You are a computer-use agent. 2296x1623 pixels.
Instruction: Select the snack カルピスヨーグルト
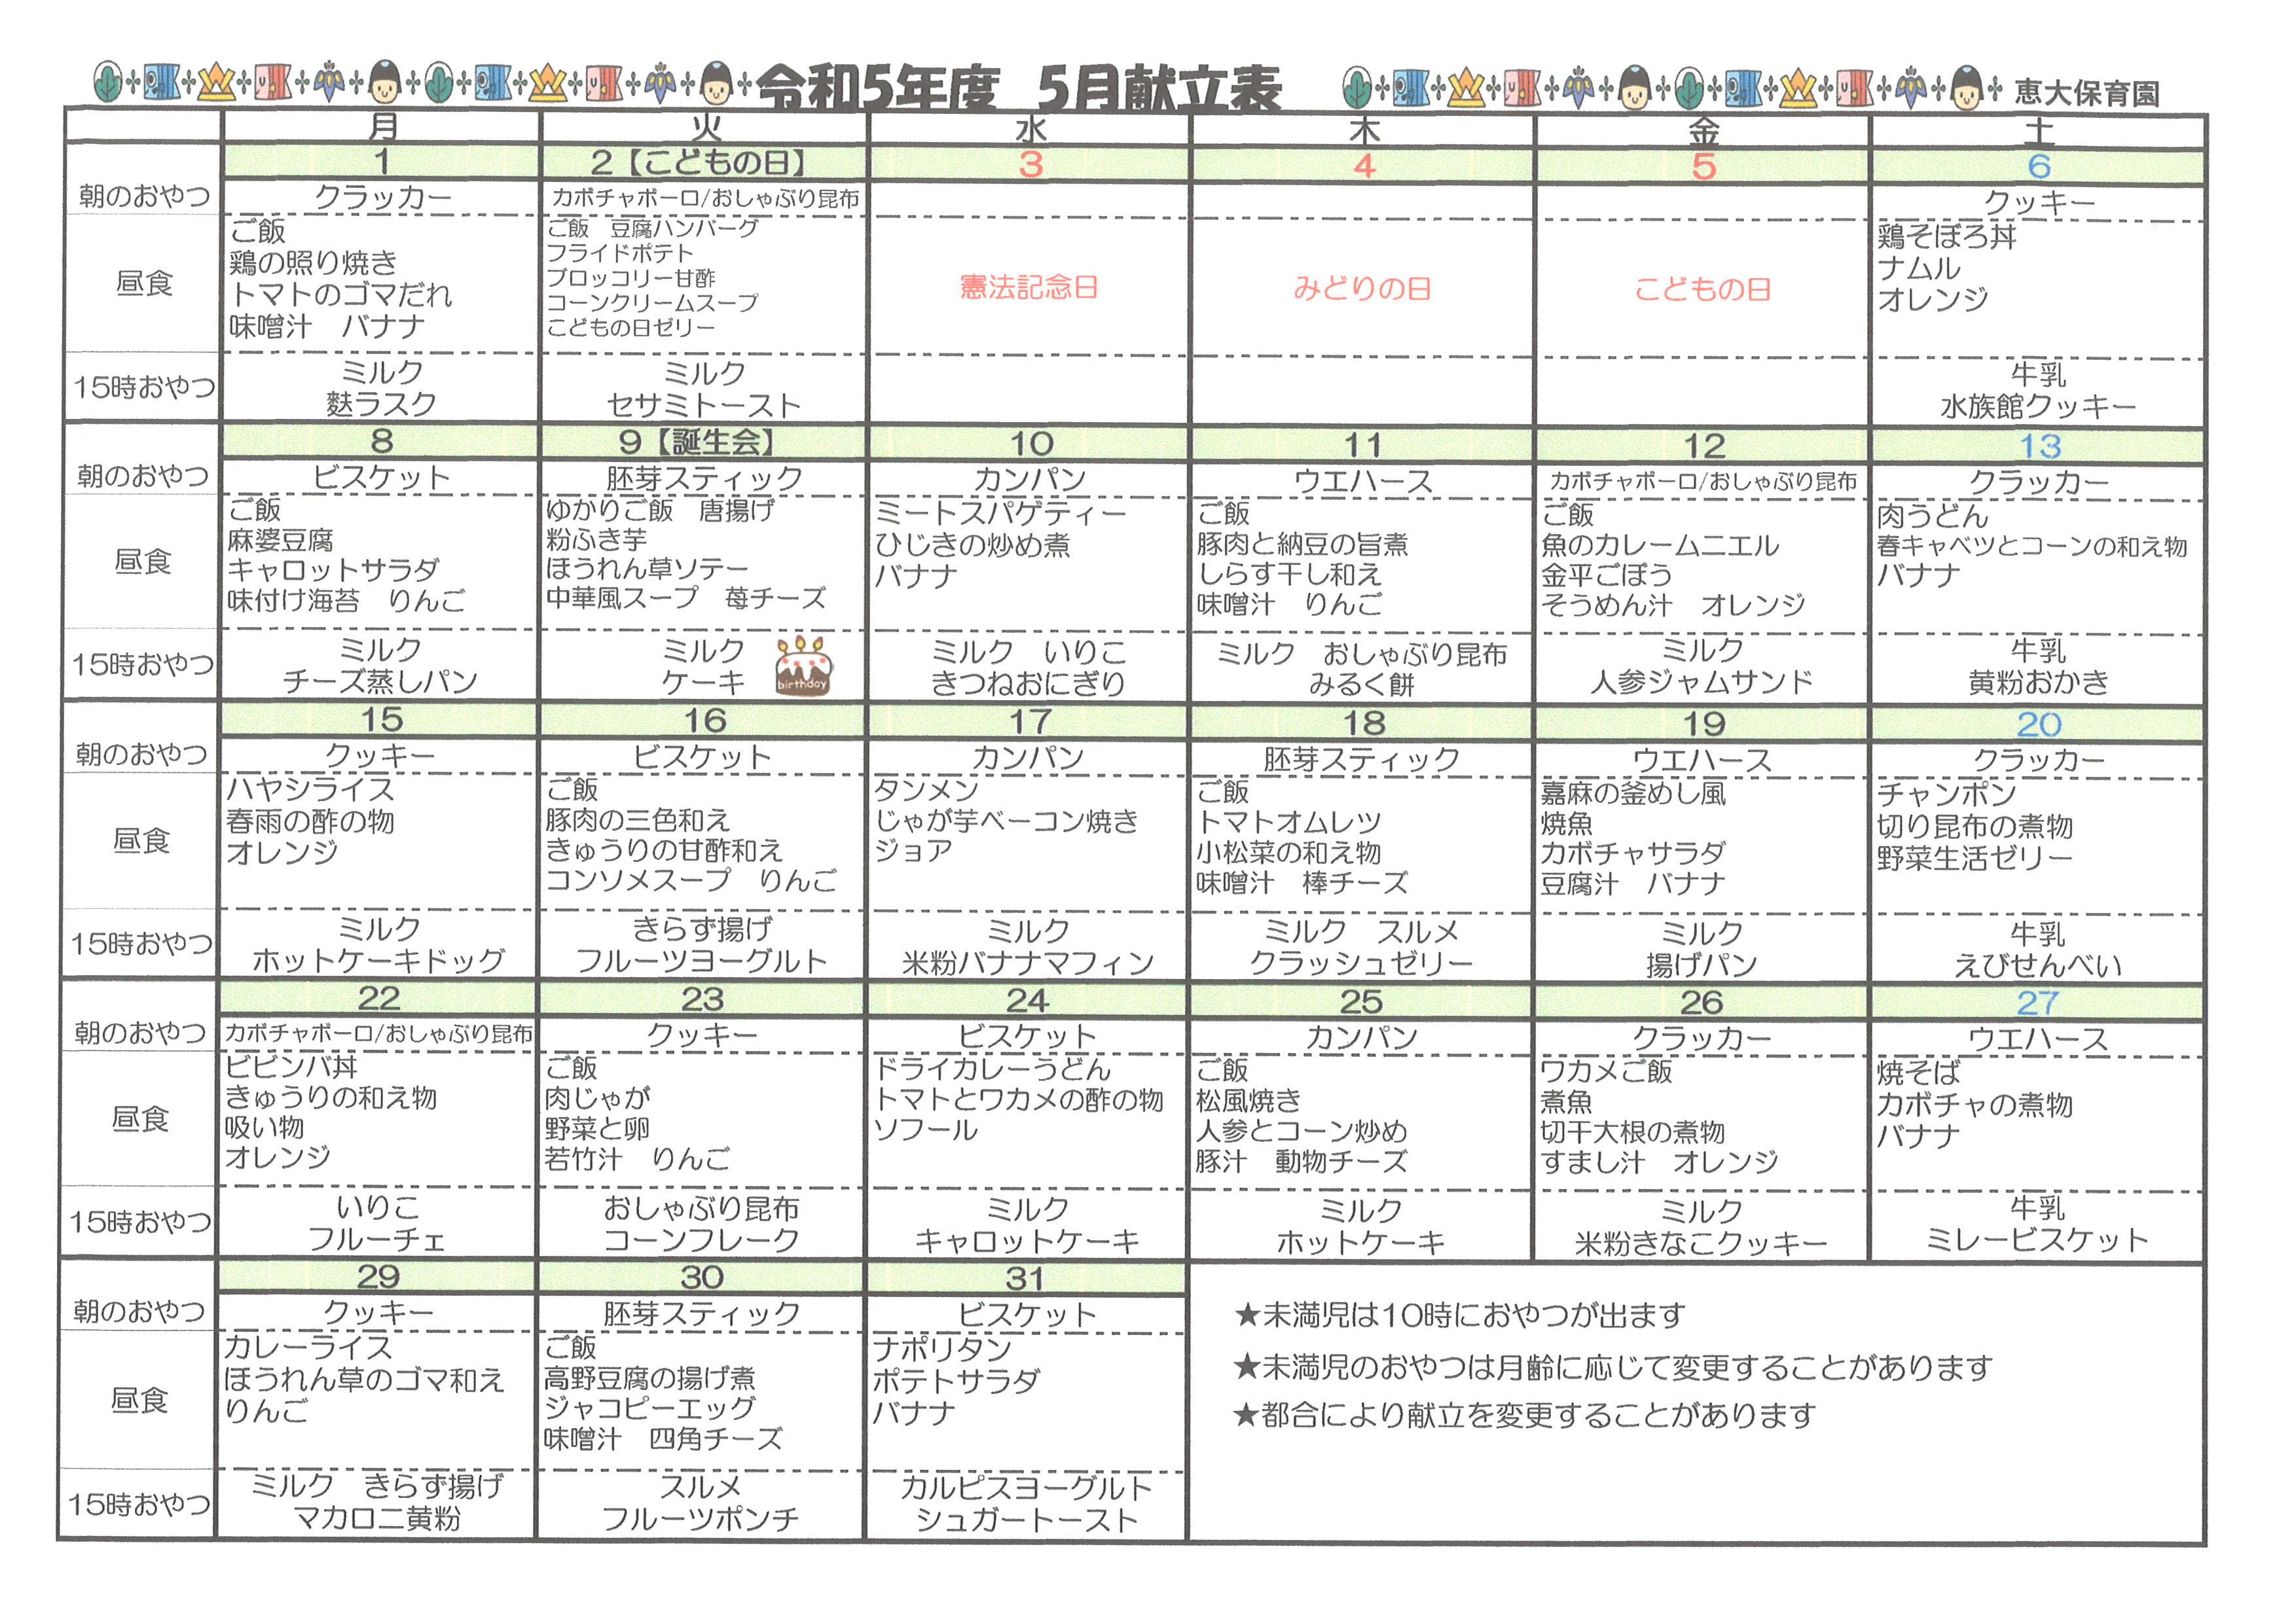1026,1488
